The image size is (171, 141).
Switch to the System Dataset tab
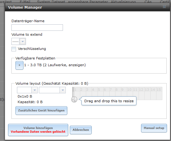pyautogui.click(x=51, y=2)
